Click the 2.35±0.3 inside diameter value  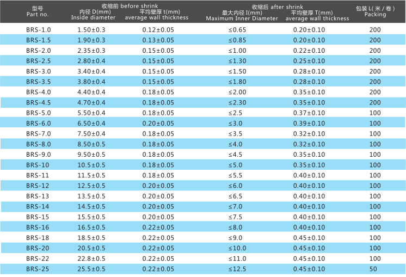pyautogui.click(x=91, y=51)
